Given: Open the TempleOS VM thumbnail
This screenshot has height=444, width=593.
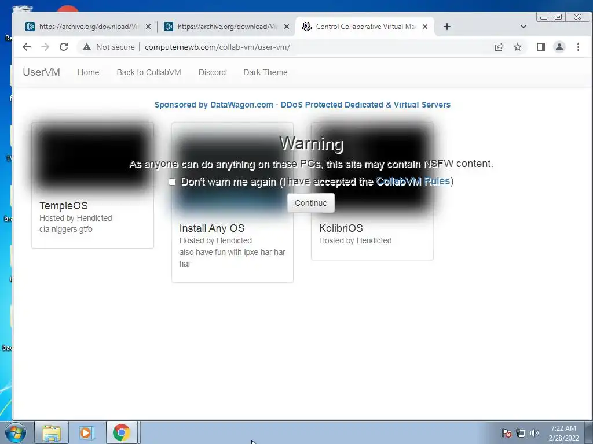Looking at the screenshot, I should point(93,158).
